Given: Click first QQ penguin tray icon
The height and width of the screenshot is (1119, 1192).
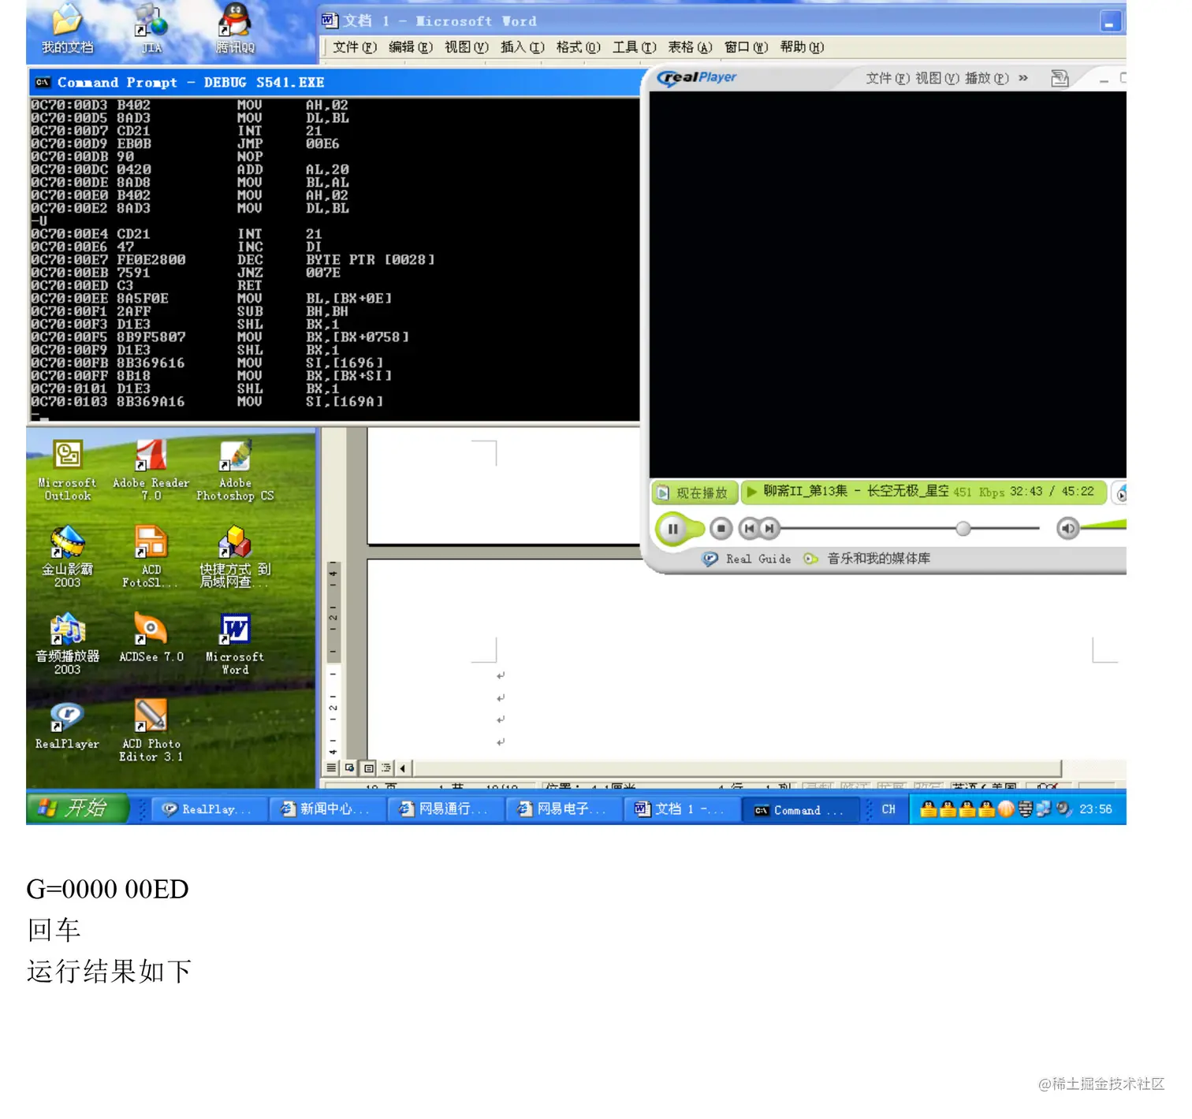Looking at the screenshot, I should tap(929, 809).
